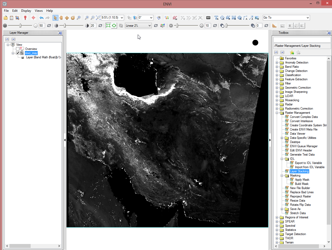Collapse the Raster Management folder
332x250 pixels.
(277, 113)
